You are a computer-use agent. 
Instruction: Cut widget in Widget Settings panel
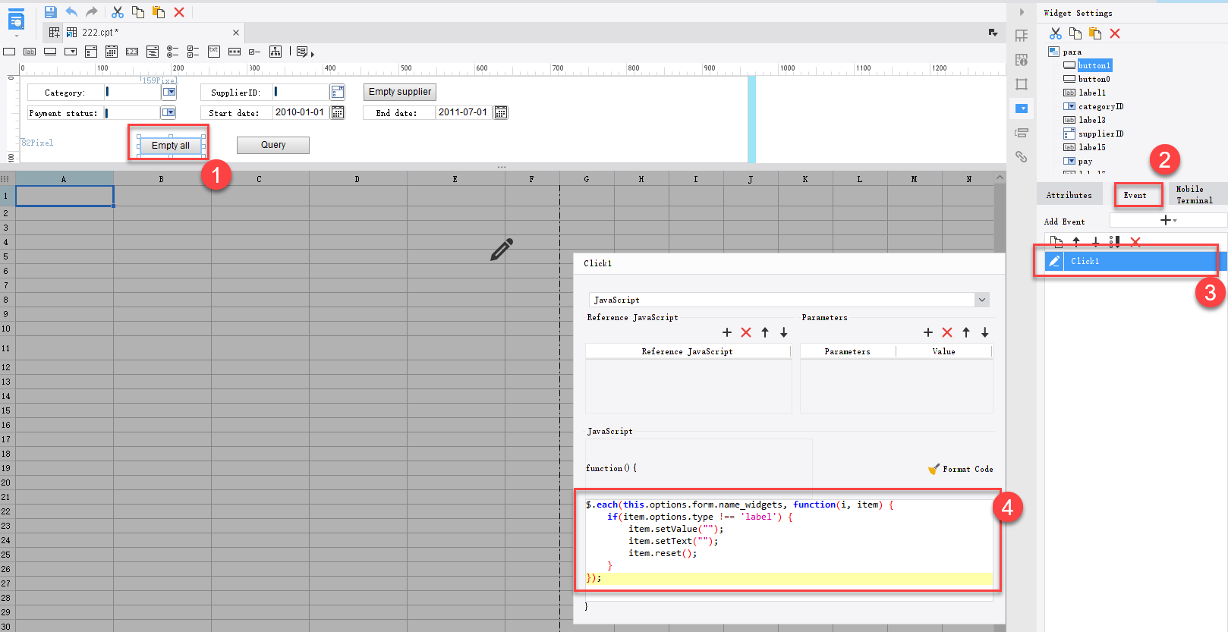click(x=1055, y=33)
